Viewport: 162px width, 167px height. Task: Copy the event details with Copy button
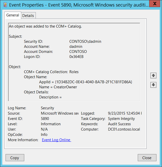15,158
